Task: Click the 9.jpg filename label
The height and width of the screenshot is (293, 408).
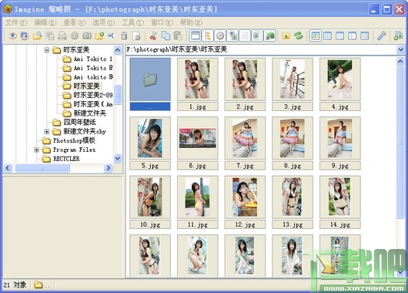Action: (x=340, y=166)
